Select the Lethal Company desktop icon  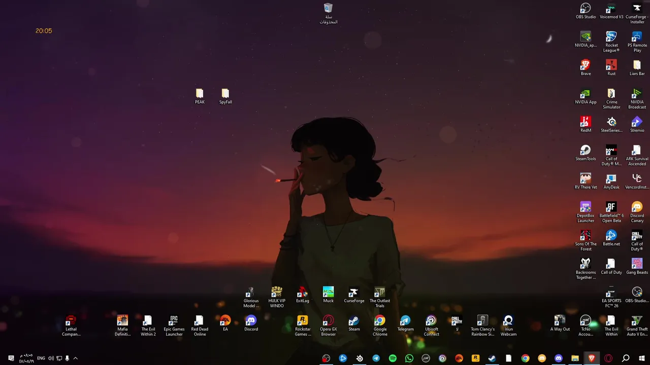coord(71,325)
